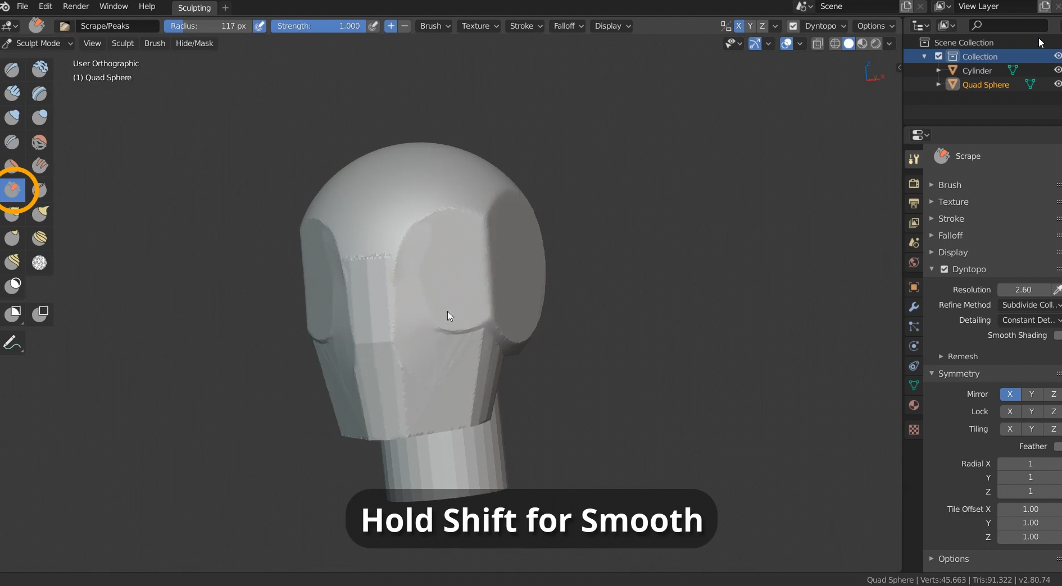
Task: Open the Object Data properties tab
Action: click(x=914, y=385)
